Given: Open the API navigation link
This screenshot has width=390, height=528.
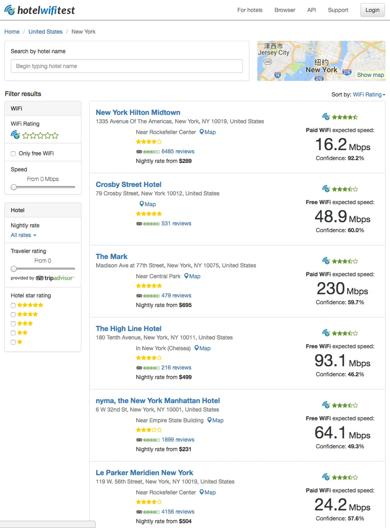Looking at the screenshot, I should click(x=312, y=10).
